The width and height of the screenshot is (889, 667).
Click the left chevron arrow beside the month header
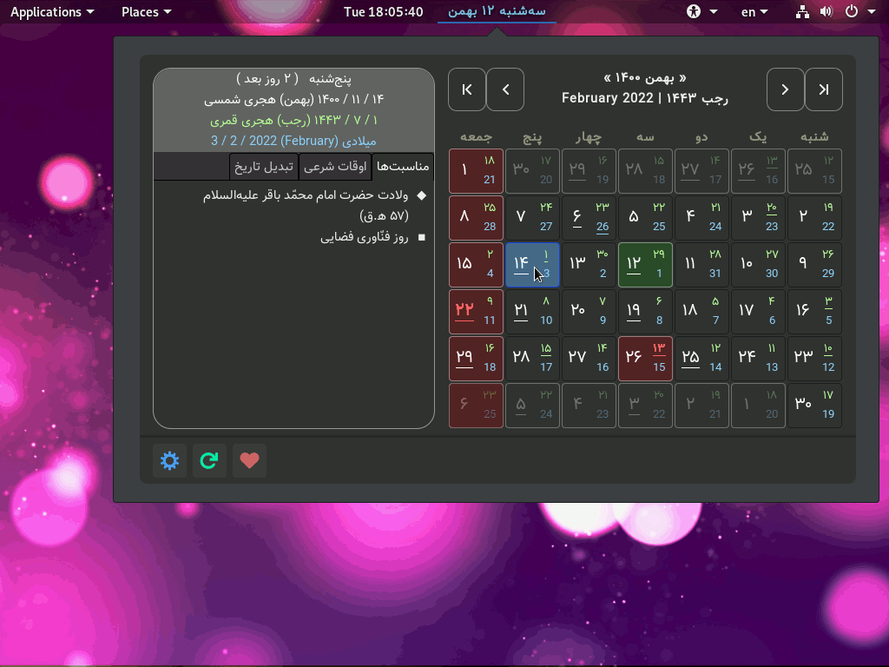(x=505, y=89)
